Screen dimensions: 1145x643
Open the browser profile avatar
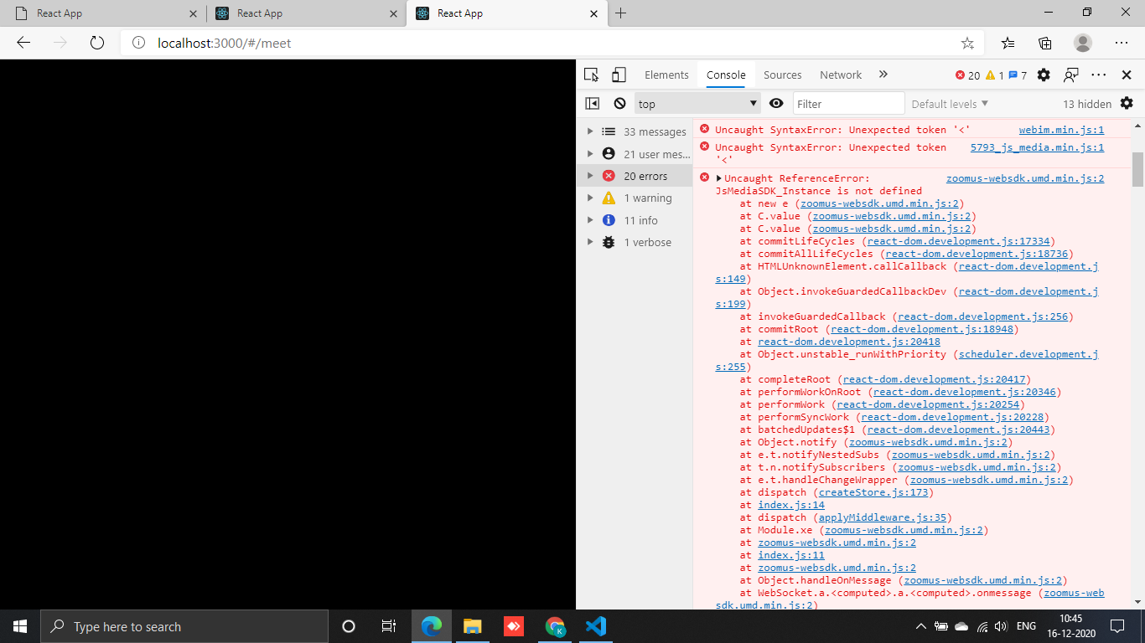(x=1083, y=43)
